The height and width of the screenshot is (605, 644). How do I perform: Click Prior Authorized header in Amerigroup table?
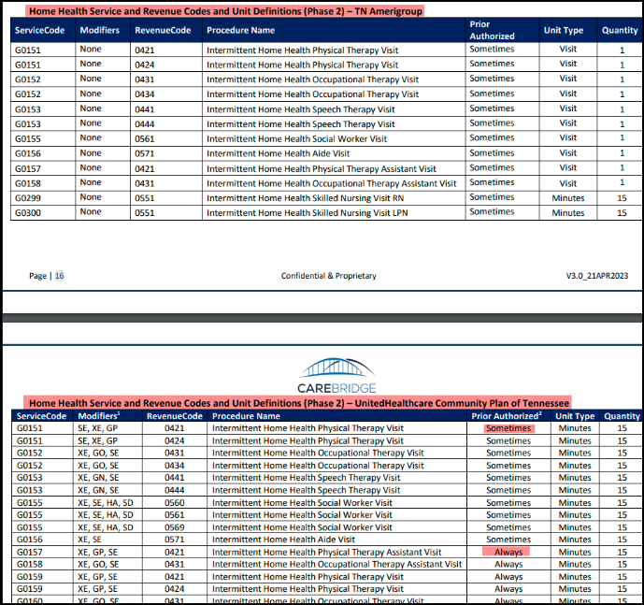[x=492, y=30]
